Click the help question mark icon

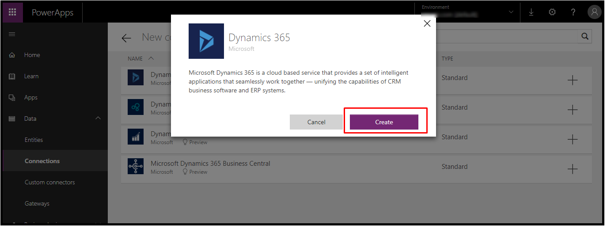tap(573, 12)
